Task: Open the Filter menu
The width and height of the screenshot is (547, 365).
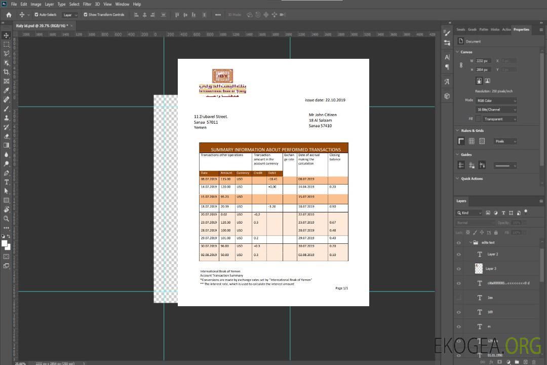Action: (87, 4)
